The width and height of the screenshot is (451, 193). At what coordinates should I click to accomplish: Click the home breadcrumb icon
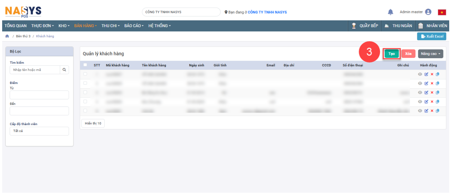[7, 36]
